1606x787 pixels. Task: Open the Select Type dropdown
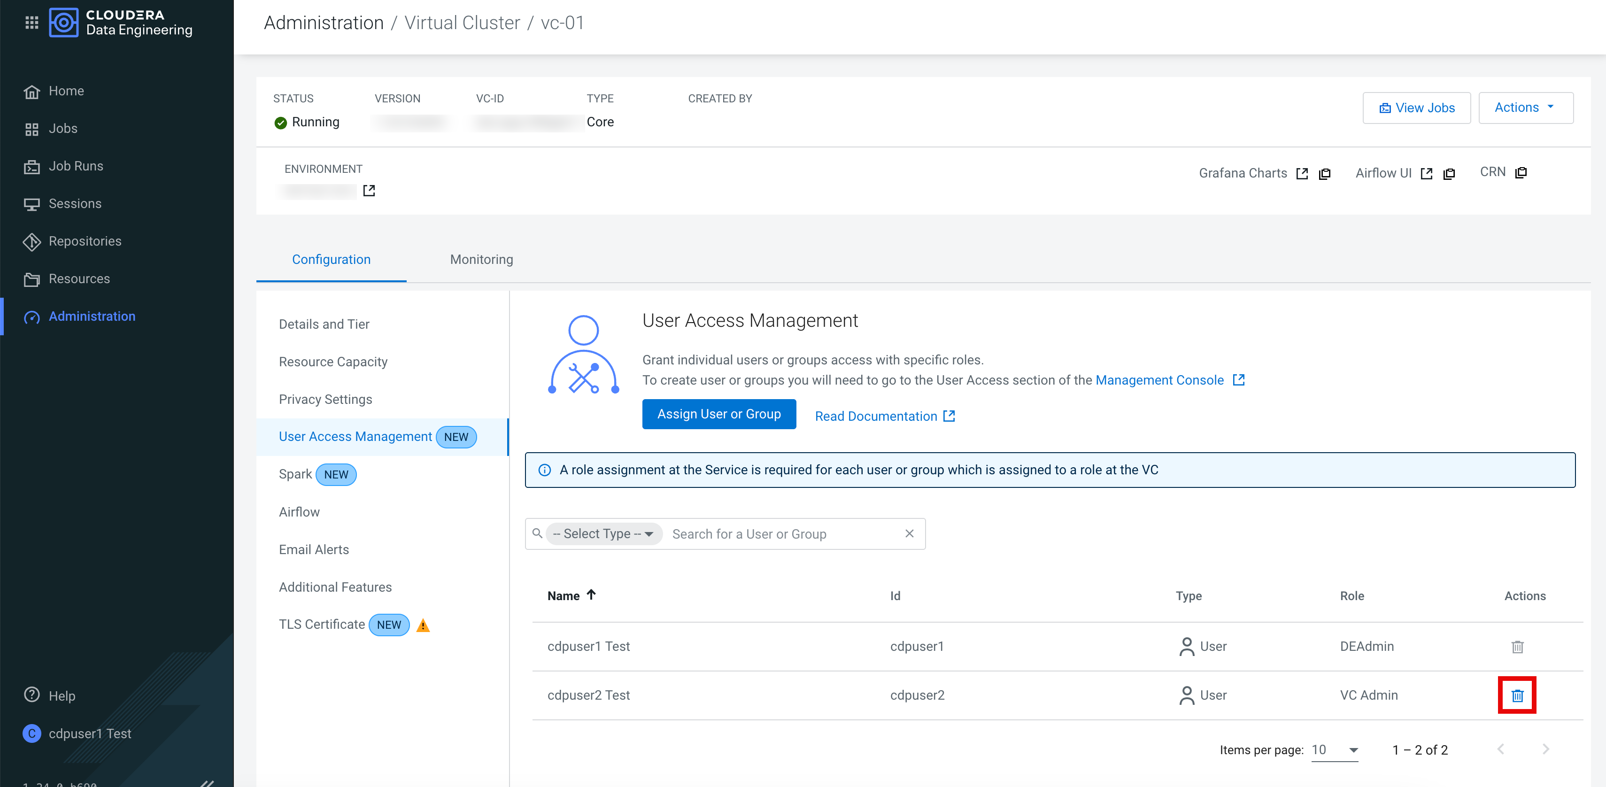tap(603, 534)
